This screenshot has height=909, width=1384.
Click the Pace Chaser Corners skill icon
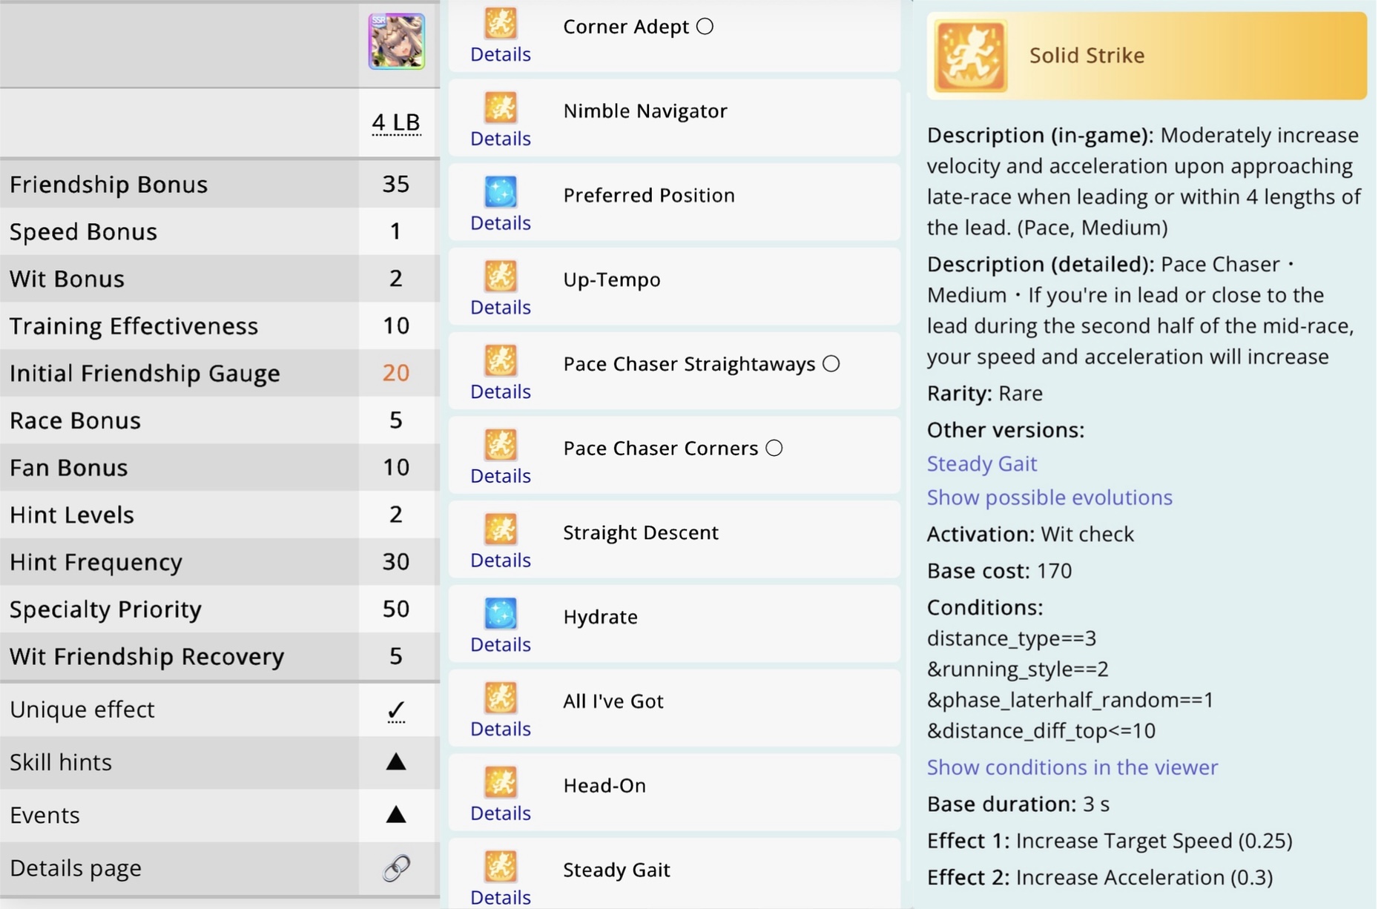501,445
